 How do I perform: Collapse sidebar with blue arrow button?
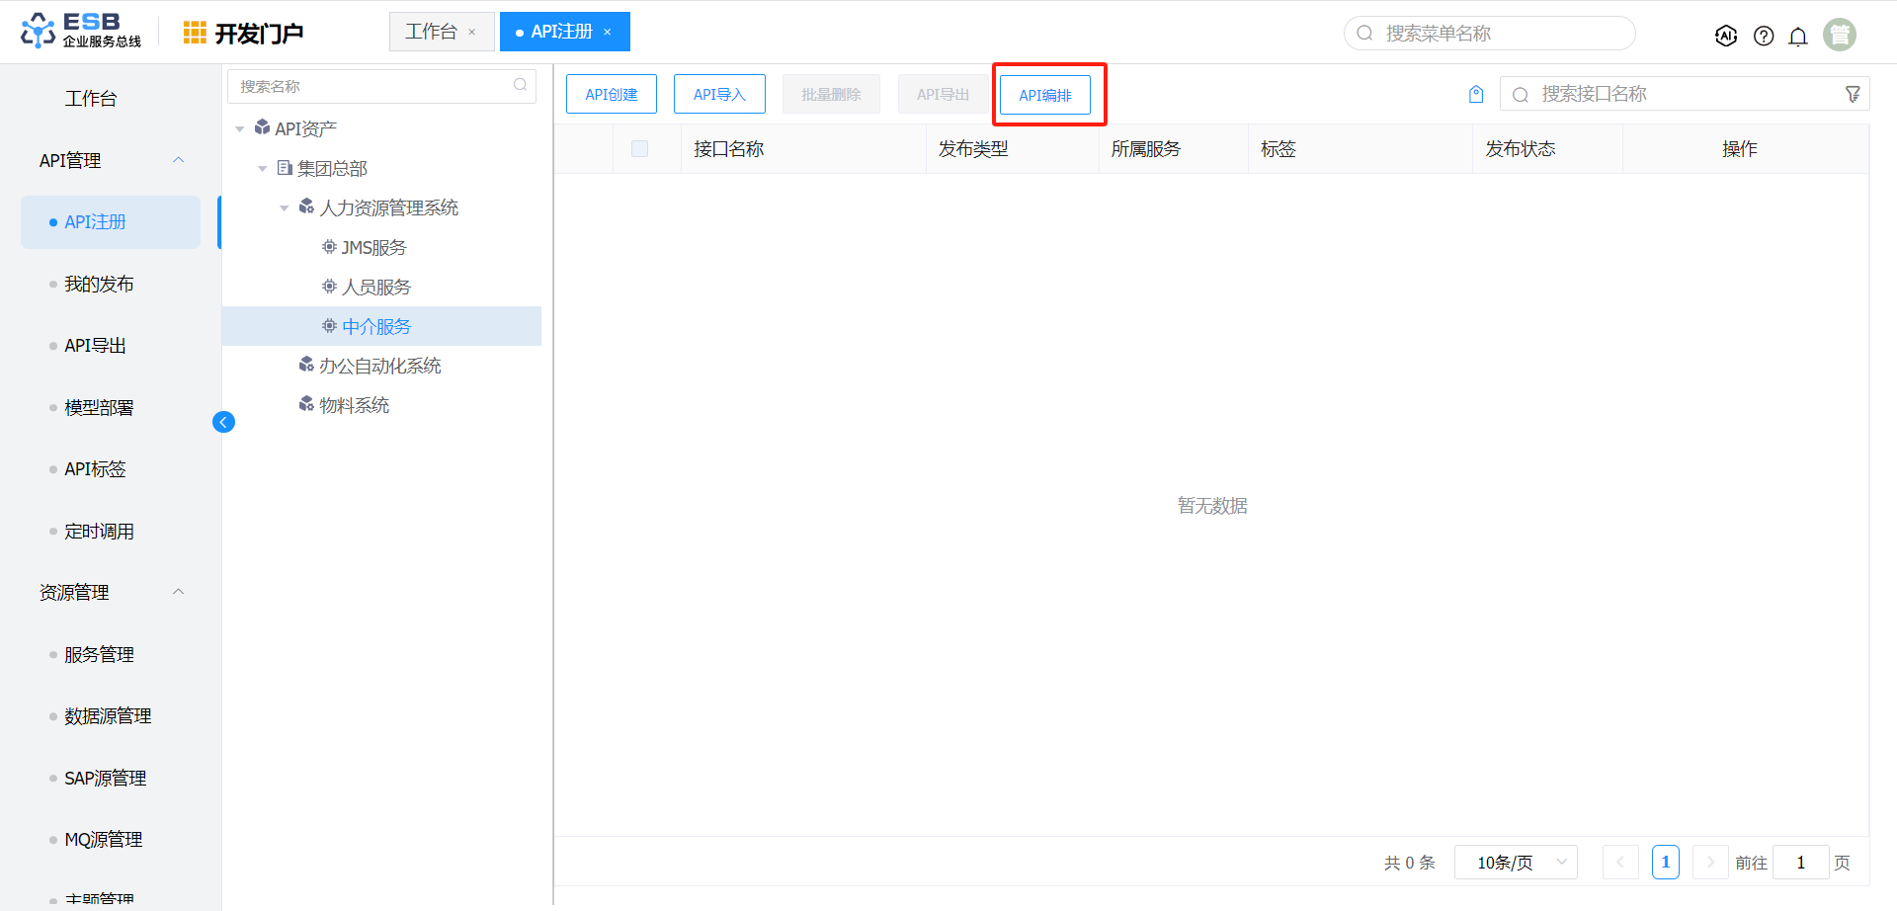(x=223, y=422)
